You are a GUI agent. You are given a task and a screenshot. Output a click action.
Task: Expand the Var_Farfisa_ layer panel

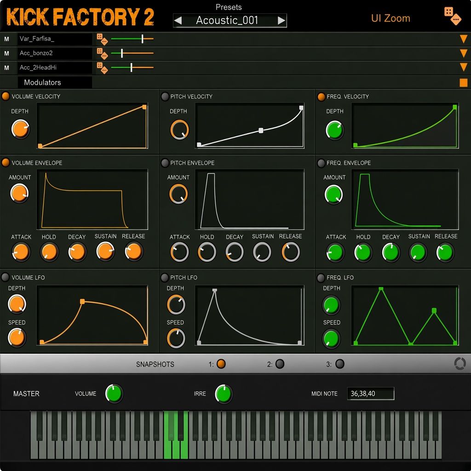tap(464, 39)
